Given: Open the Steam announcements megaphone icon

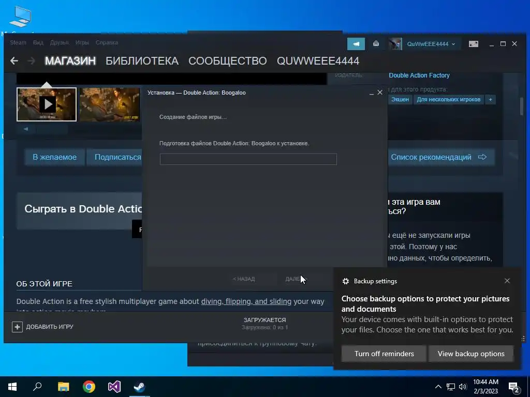Looking at the screenshot, I should [356, 44].
